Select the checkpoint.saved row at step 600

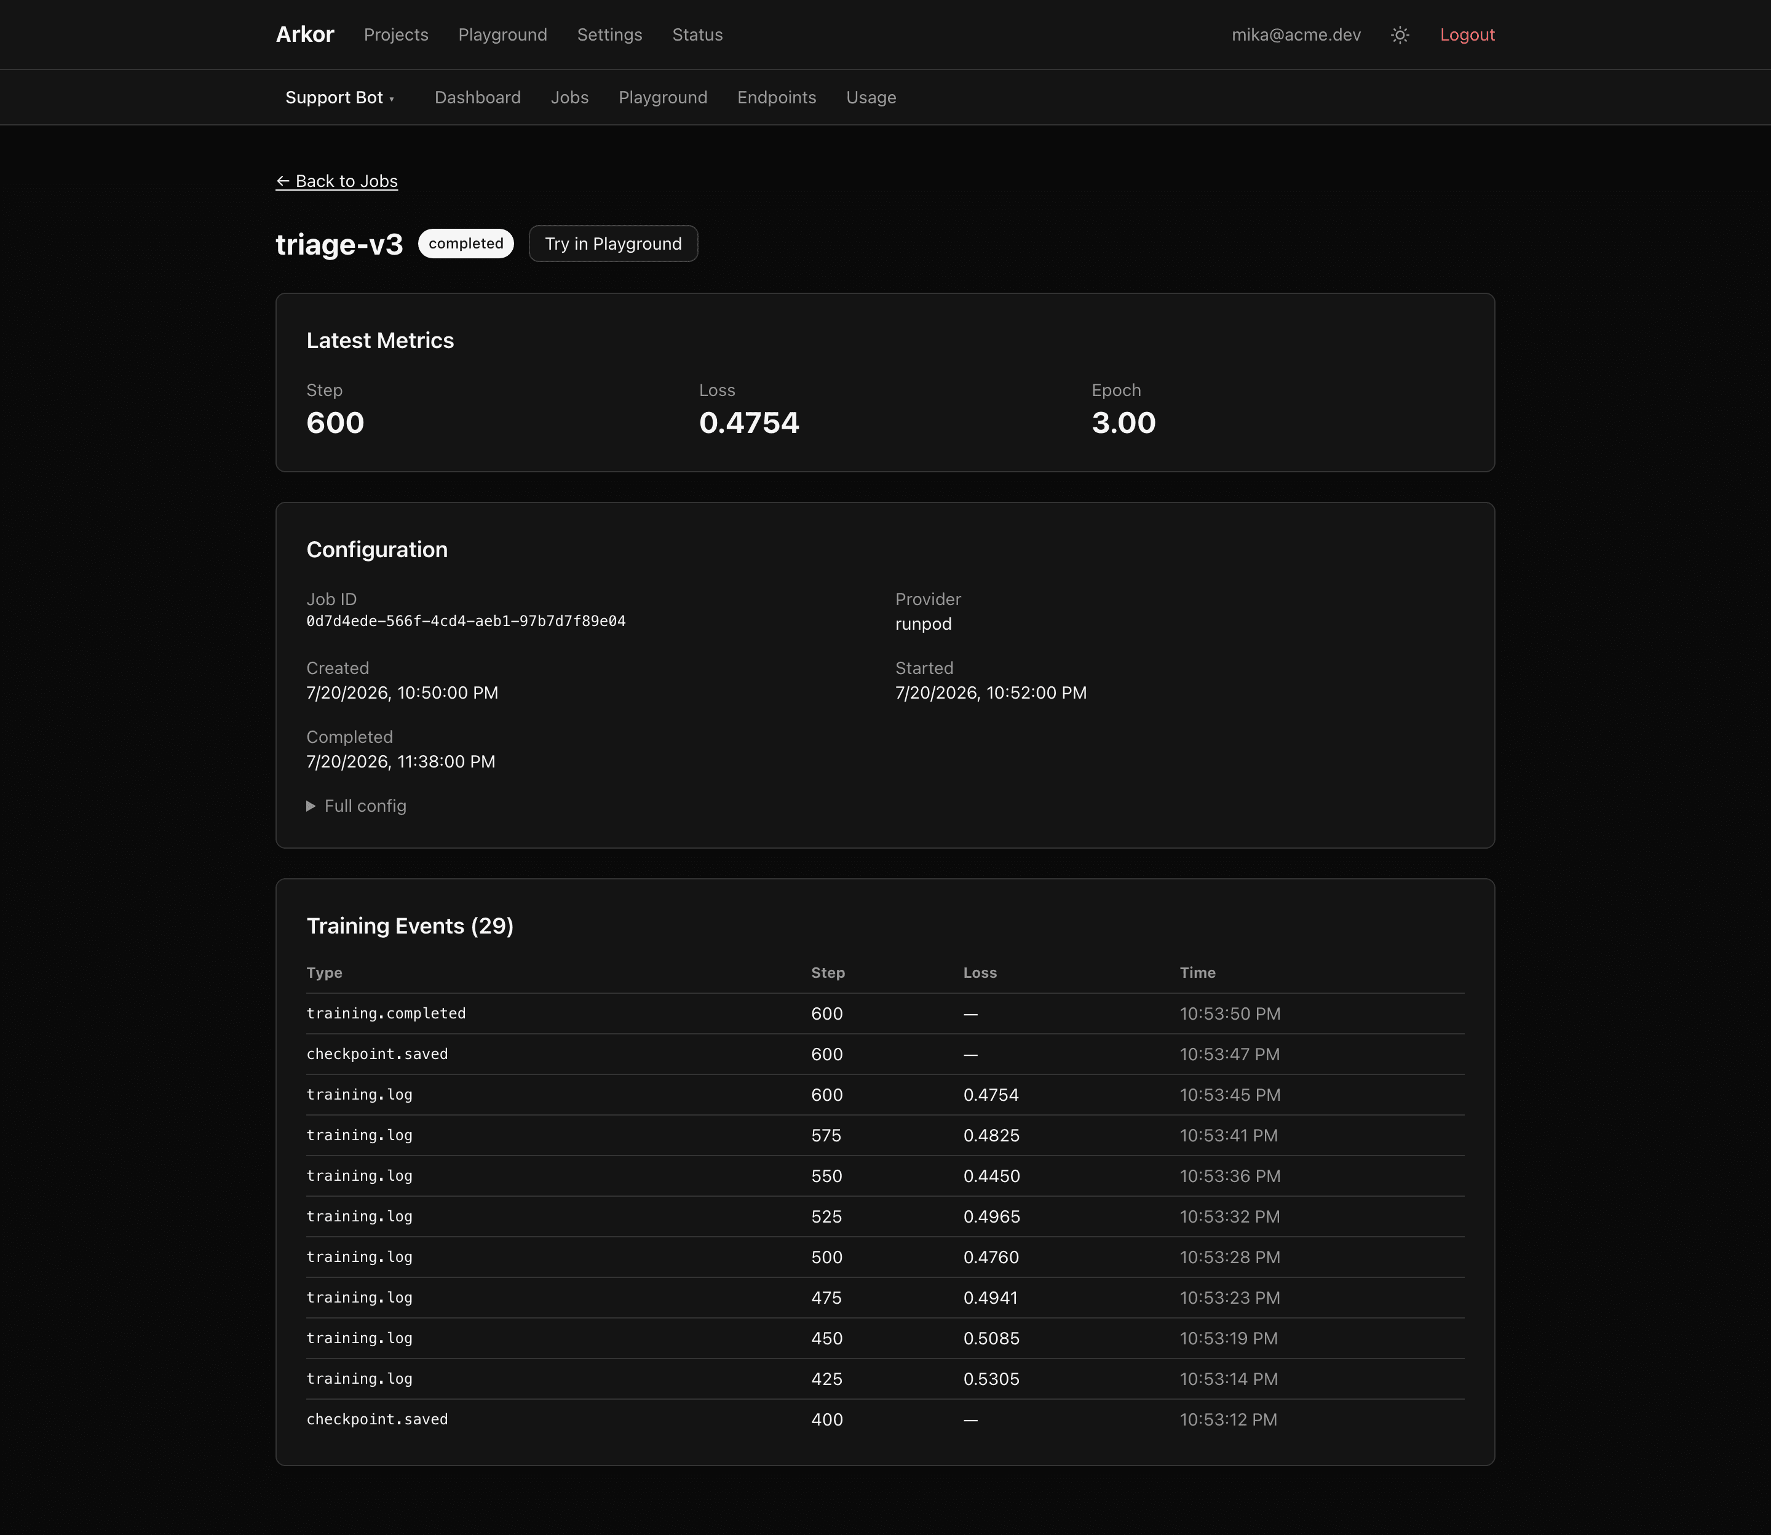click(885, 1055)
